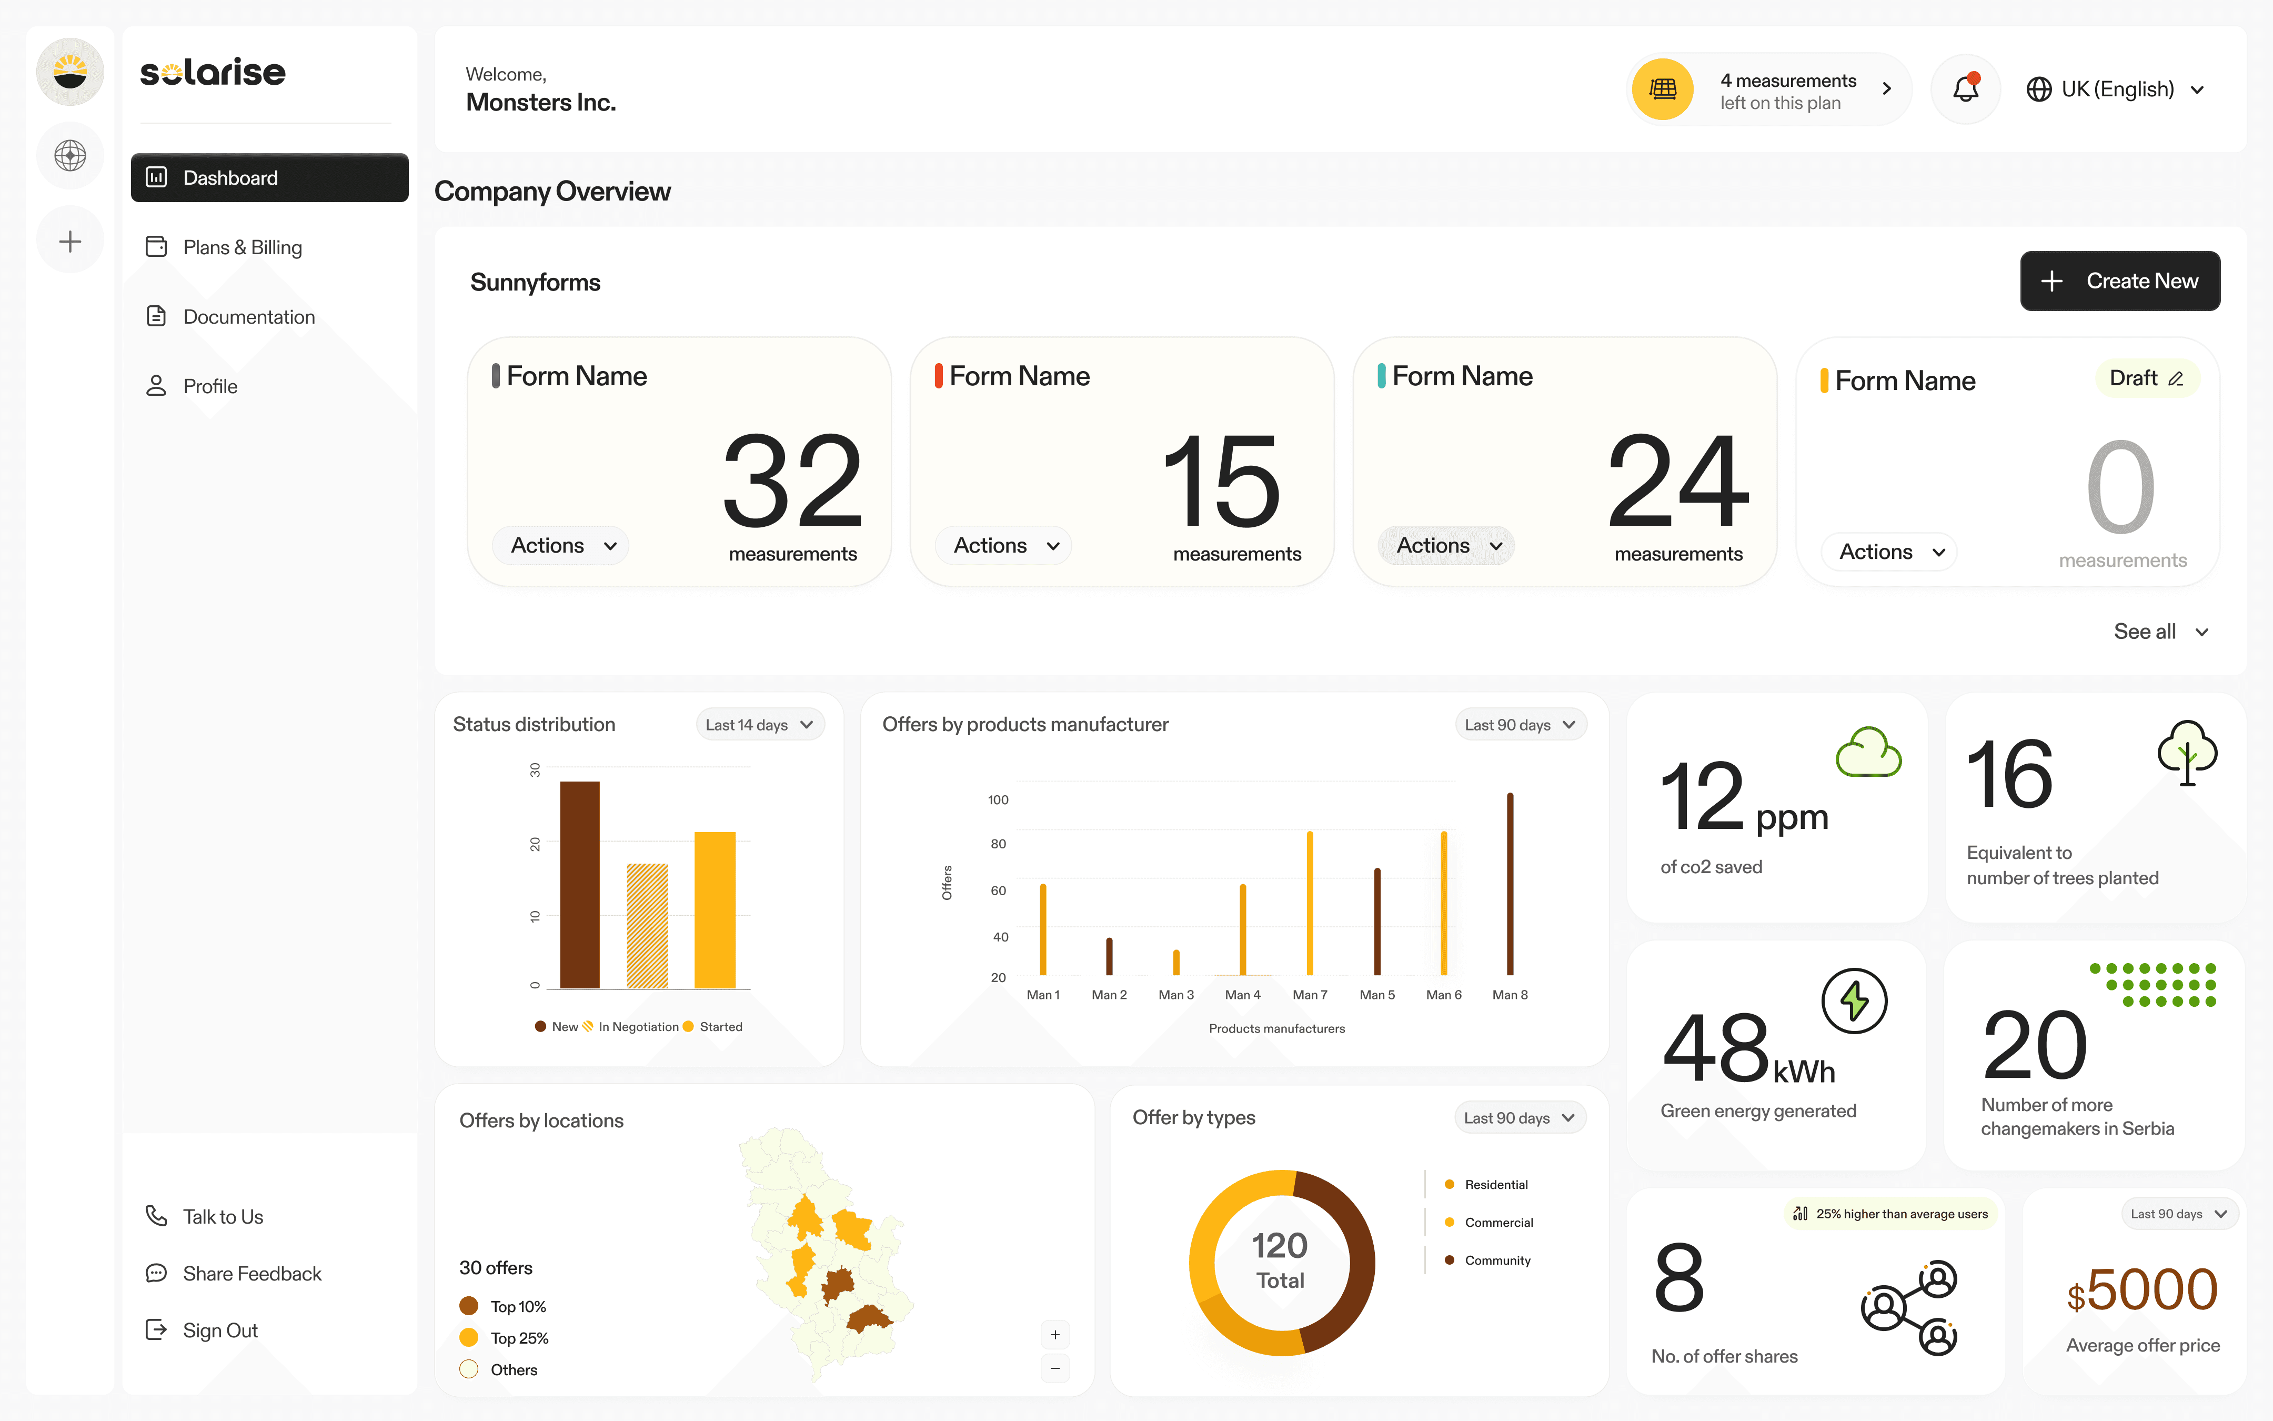Toggle the In Negotiation legend entry
This screenshot has width=2273, height=1421.
[630, 1026]
